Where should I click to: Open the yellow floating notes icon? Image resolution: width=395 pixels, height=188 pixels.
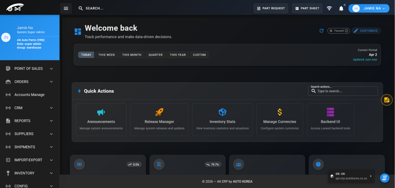(386, 100)
